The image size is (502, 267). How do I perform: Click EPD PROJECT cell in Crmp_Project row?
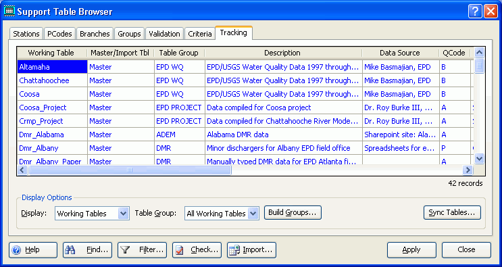[x=179, y=121]
